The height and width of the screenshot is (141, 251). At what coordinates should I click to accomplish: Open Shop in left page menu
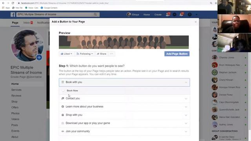tap(15, 101)
